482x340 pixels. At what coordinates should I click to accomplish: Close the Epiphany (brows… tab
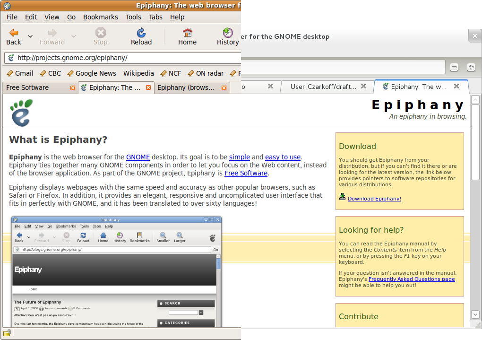224,88
